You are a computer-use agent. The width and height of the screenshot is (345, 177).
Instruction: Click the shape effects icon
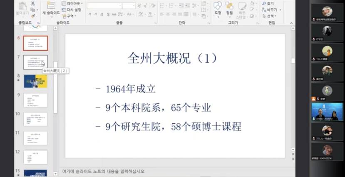[252, 16]
